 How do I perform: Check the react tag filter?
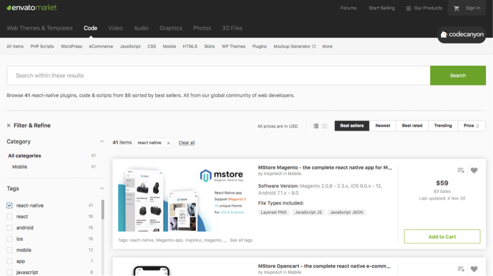[x=10, y=216]
